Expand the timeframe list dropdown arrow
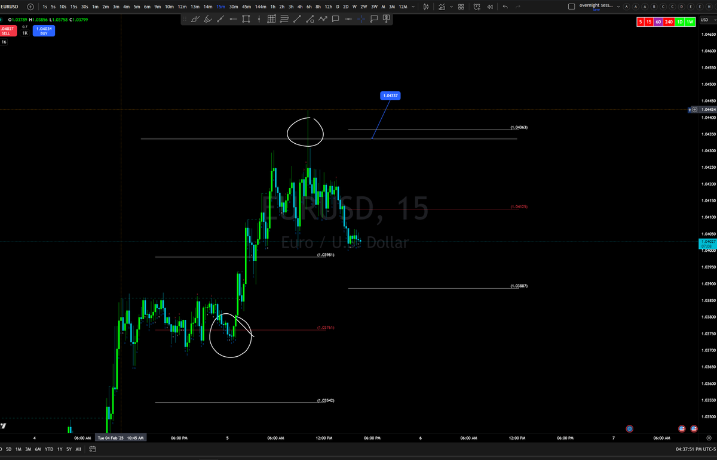Screen dimensions: 717x460 [x=413, y=7]
